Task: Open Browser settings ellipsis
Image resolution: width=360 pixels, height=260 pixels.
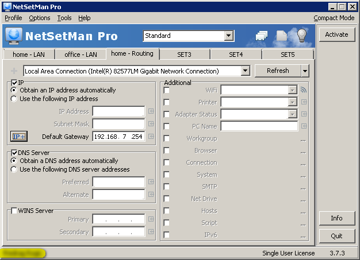Action: [x=303, y=152]
